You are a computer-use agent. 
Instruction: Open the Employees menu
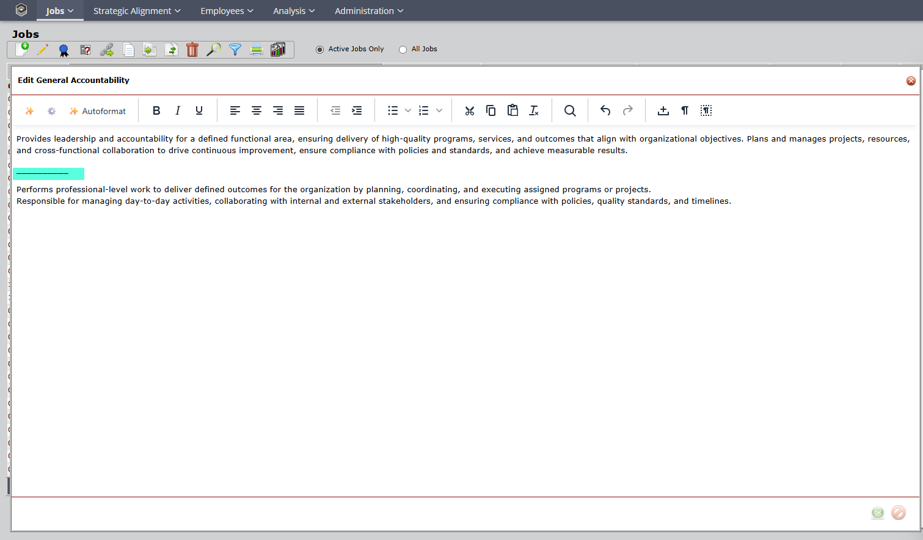[227, 11]
